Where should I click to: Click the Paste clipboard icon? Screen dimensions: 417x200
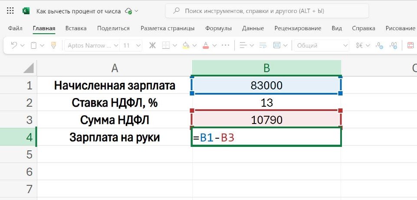(34, 45)
